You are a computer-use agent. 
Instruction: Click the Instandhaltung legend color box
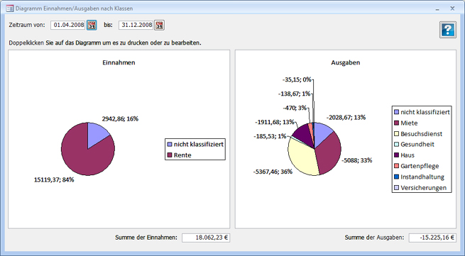396,177
